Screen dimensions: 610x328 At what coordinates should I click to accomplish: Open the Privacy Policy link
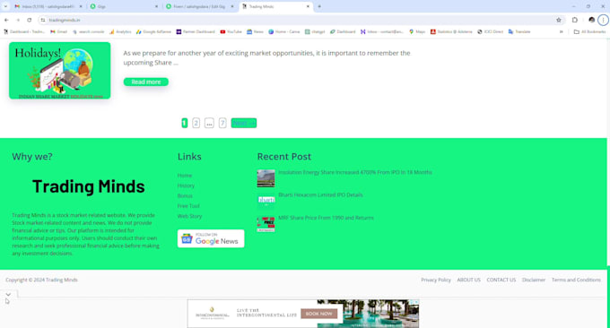(436, 280)
